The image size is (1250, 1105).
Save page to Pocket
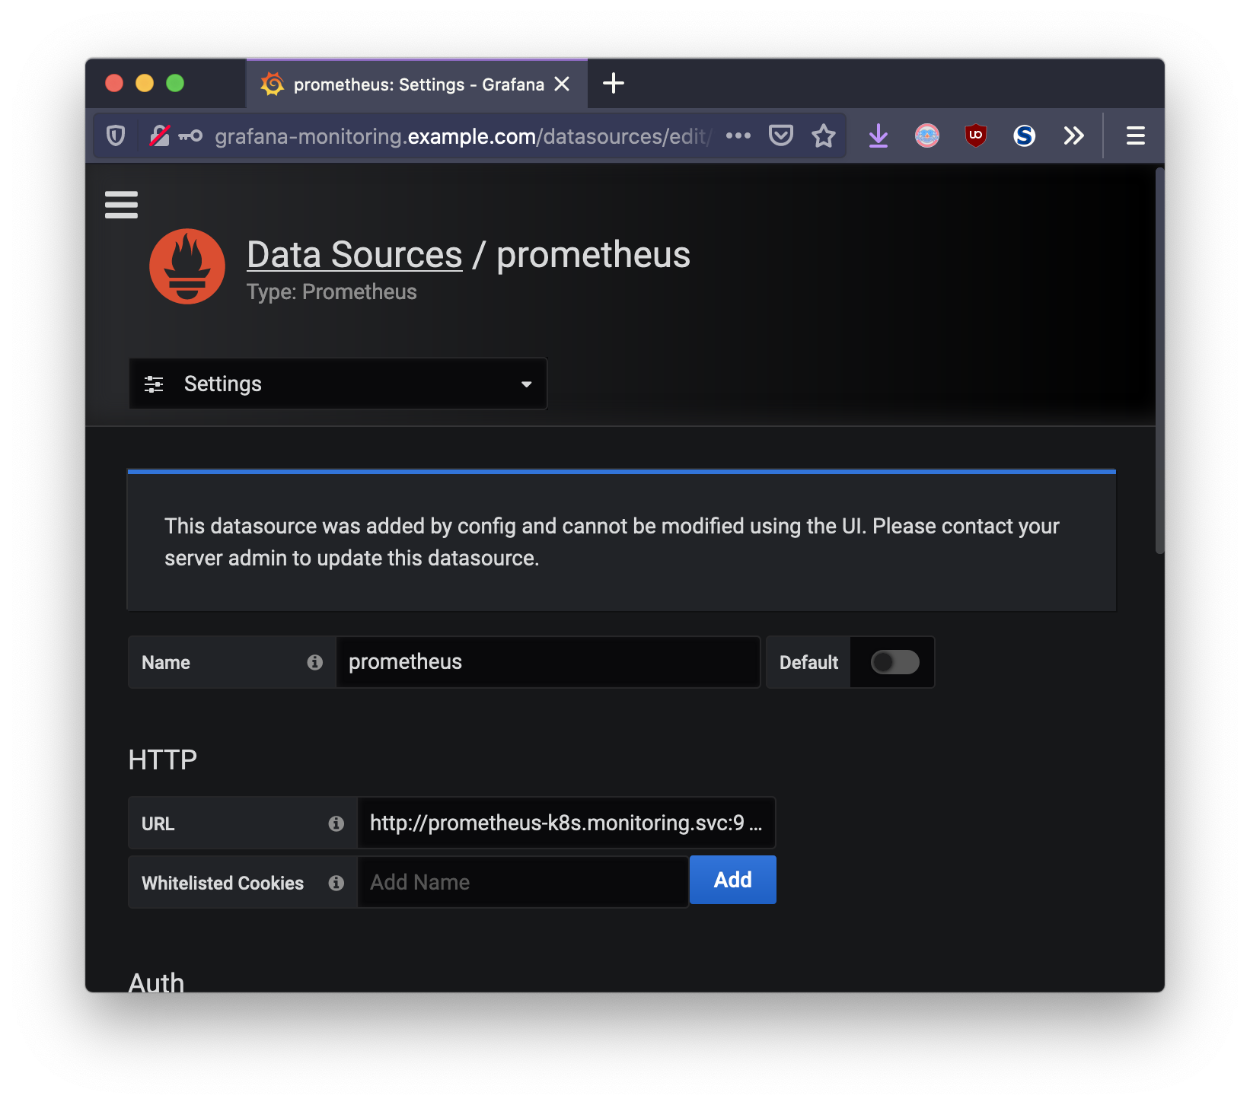tap(780, 136)
